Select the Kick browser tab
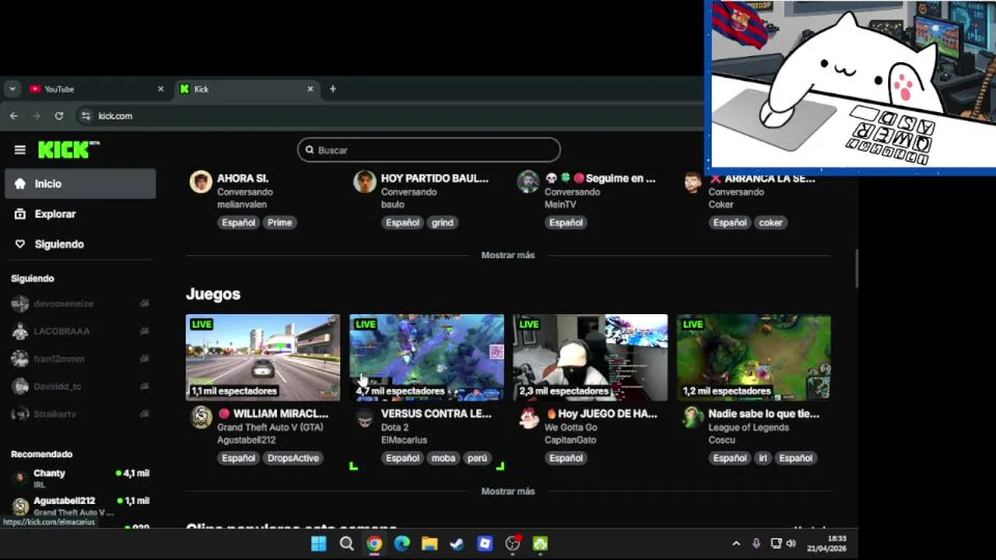Viewport: 996px width, 560px height. click(x=247, y=89)
